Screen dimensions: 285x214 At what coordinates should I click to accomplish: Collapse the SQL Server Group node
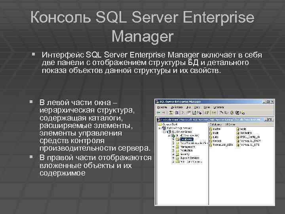click(x=164, y=132)
